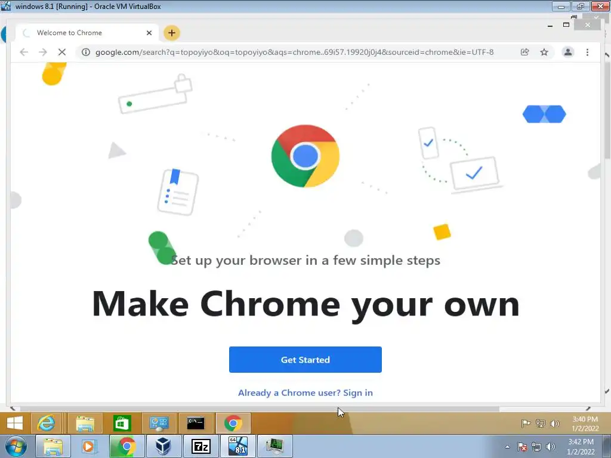Minimize the Chrome window in the VM

click(550, 25)
